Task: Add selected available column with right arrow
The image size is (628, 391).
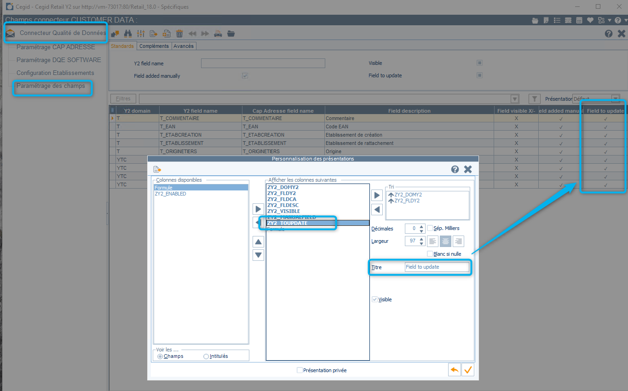Action: pos(259,209)
